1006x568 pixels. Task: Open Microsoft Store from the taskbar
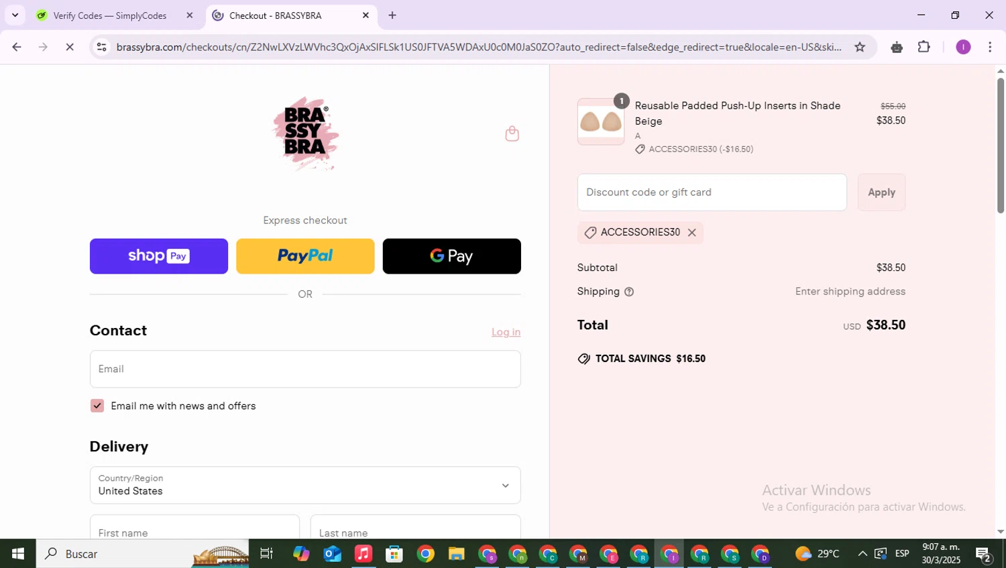click(394, 554)
